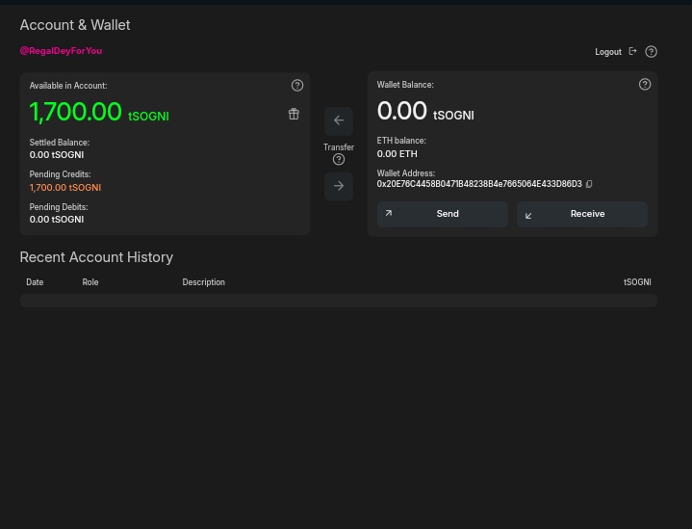Click the Send button

coord(442,214)
